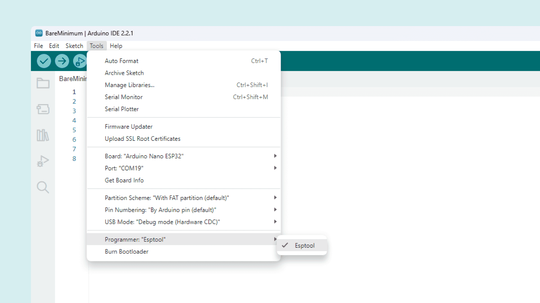Open the Boards Manager sidebar icon
This screenshot has height=303, width=540.
(43, 109)
